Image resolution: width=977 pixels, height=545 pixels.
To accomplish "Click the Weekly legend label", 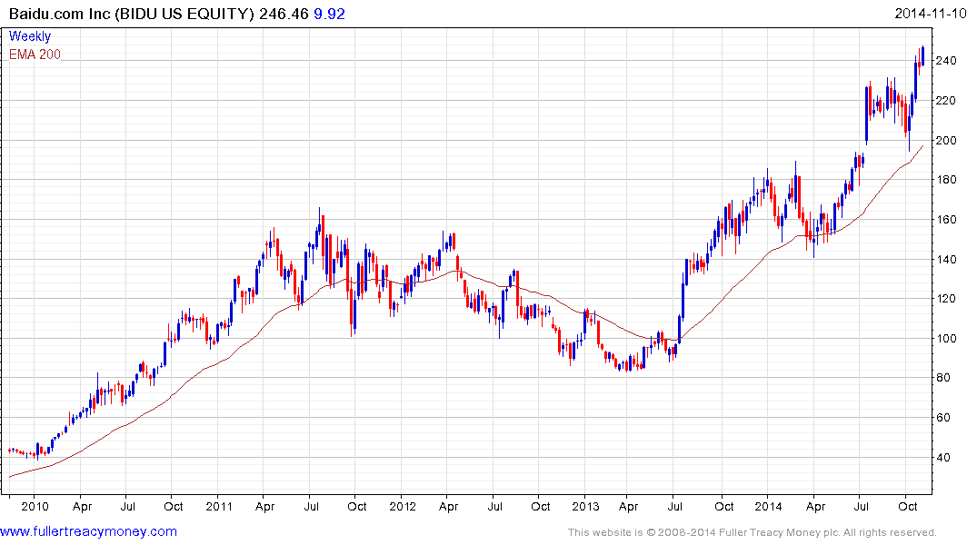I will 30,36.
